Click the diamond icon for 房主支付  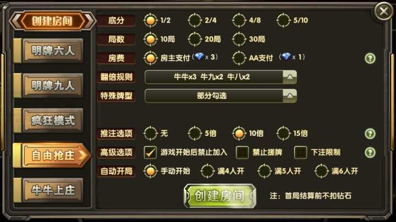(x=199, y=57)
